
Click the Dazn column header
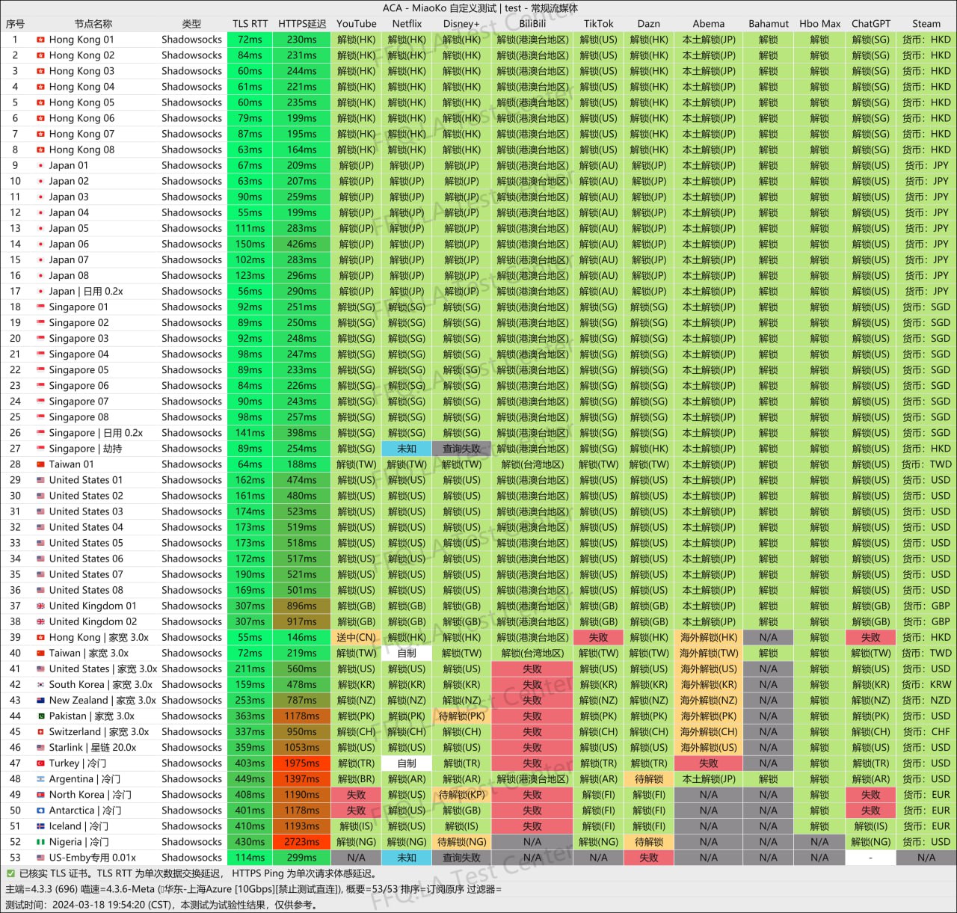click(x=649, y=24)
